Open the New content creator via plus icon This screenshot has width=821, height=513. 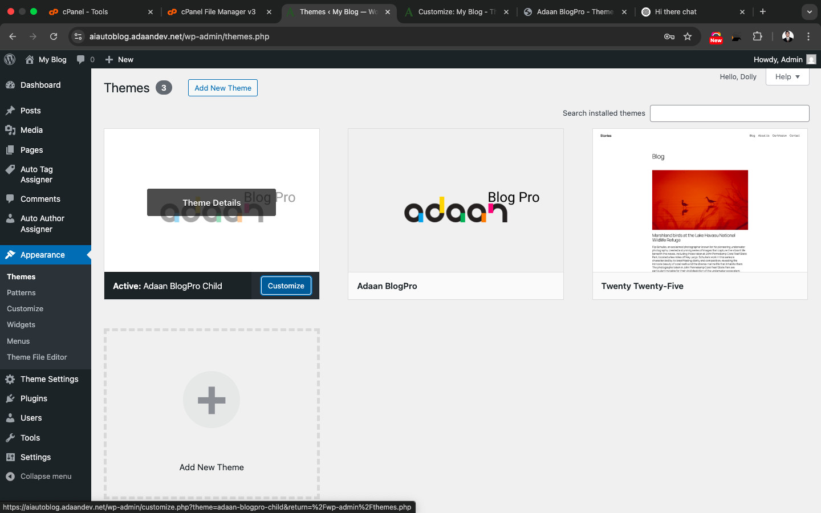(109, 59)
